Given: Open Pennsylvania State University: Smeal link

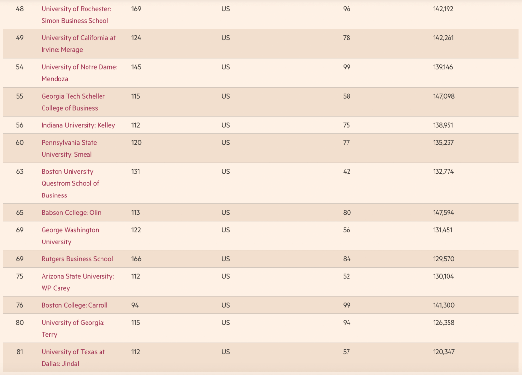Looking at the screenshot, I should 69,149.
